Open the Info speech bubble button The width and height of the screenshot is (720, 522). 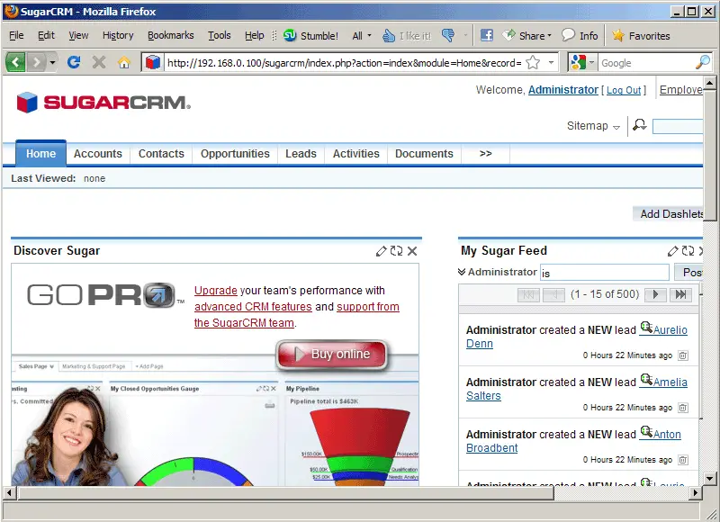580,35
